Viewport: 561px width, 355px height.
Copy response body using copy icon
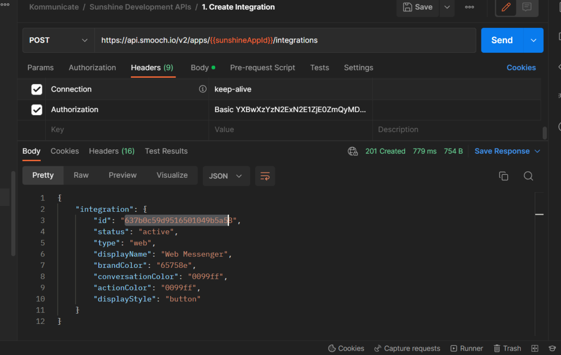coord(503,176)
